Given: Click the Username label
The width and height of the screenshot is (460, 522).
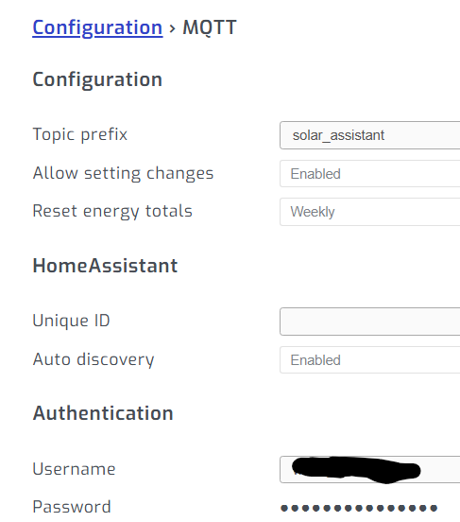Looking at the screenshot, I should click(x=74, y=469).
